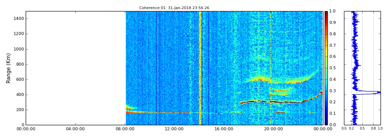Click the 0.7 label on the colorbar
The width and height of the screenshot is (389, 137).
332,45
